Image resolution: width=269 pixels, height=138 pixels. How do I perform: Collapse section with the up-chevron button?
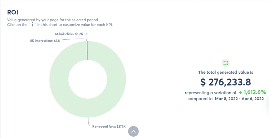tap(133, 131)
